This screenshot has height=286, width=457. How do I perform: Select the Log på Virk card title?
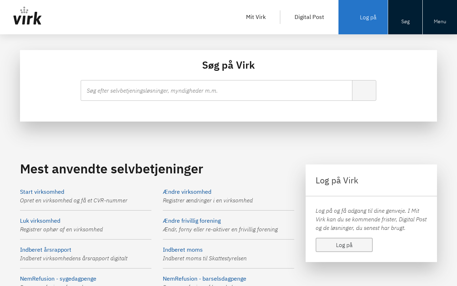coord(337,180)
